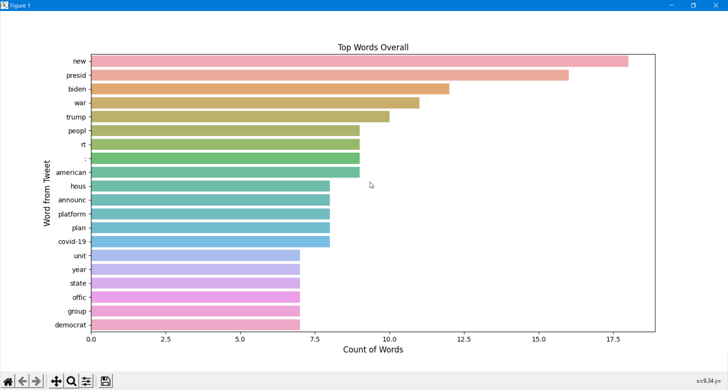This screenshot has width=728, height=390.
Task: Click the 'announc' y-axis tick label
Action: [x=72, y=200]
